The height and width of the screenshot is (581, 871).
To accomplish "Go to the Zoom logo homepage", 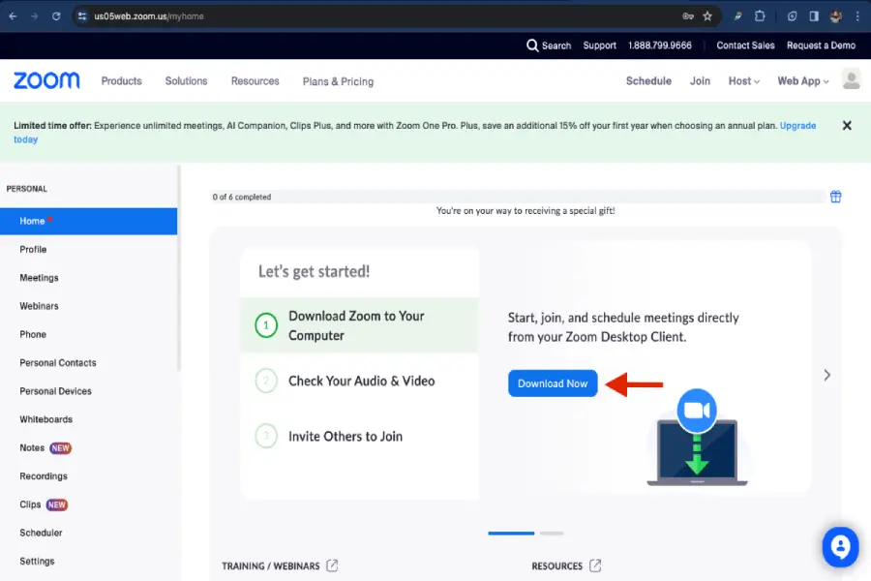I will (x=46, y=80).
